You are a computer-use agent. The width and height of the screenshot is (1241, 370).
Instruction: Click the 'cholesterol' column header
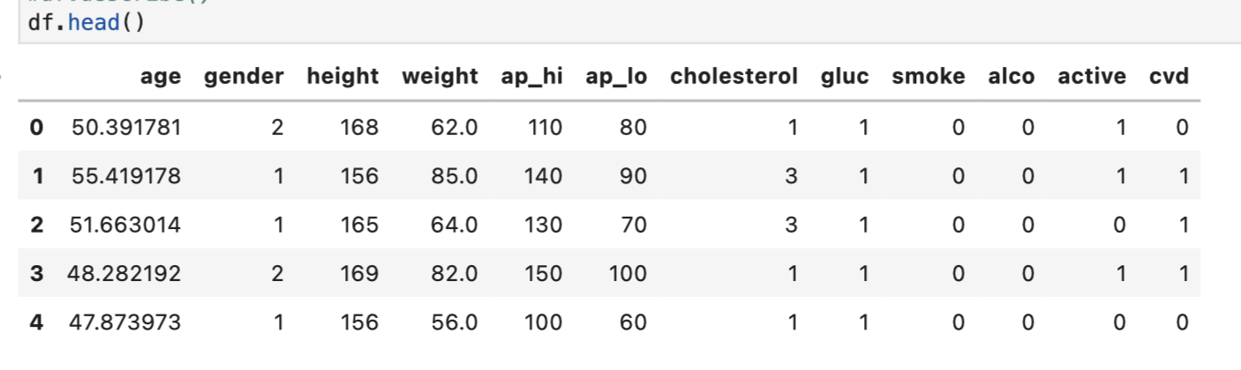(x=733, y=77)
